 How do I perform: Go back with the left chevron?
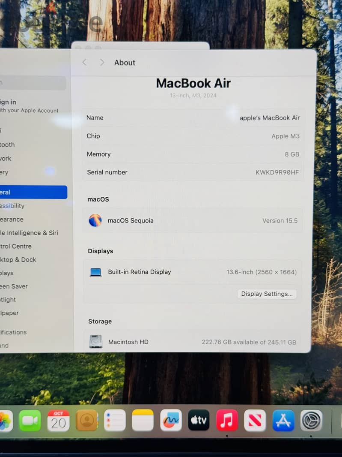click(84, 62)
